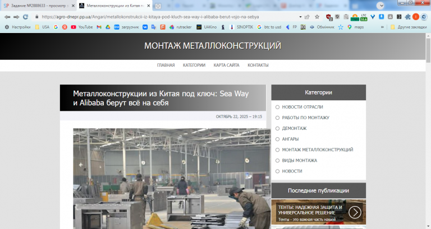
Task: Go back with the browser back arrow
Action: (7, 17)
